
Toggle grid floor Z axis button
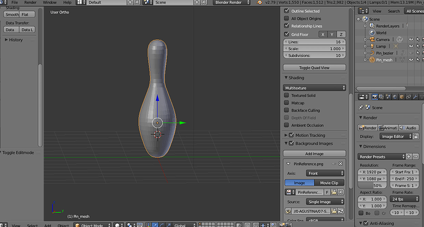click(341, 34)
